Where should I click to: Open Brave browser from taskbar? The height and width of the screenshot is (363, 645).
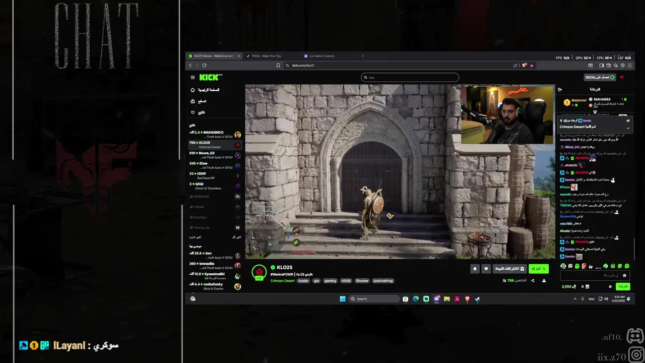click(x=467, y=299)
